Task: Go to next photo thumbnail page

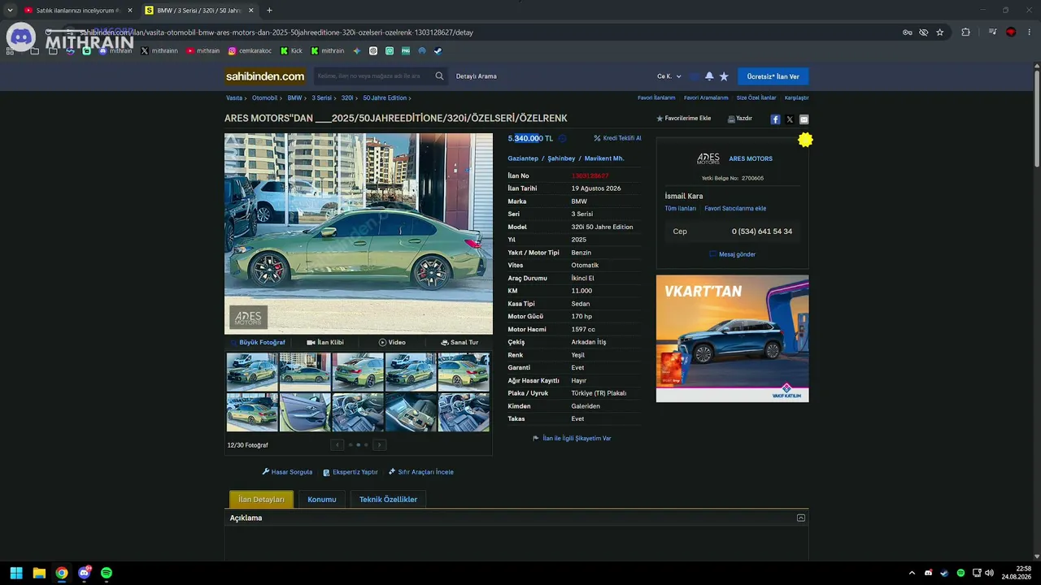Action: pos(379,444)
